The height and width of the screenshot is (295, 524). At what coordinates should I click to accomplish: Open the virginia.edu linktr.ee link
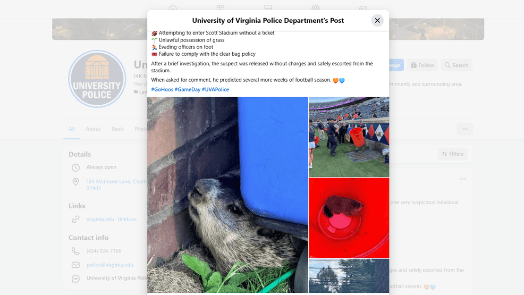[x=112, y=219]
